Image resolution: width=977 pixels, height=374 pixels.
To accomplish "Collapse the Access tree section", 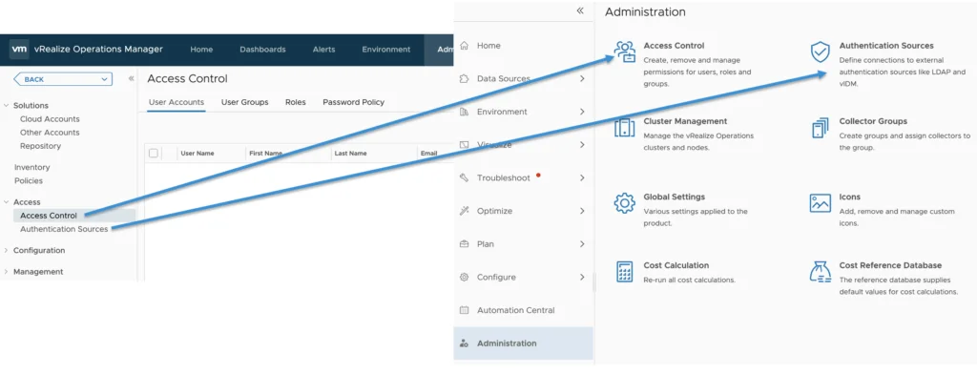I will [7, 202].
